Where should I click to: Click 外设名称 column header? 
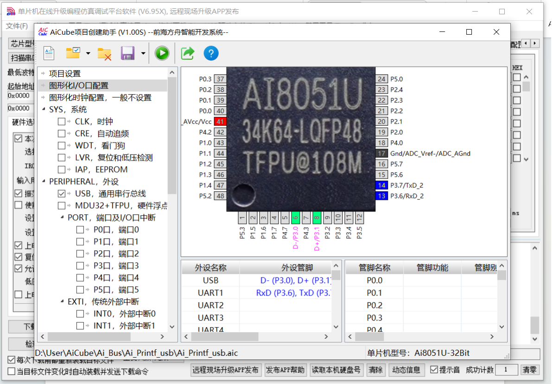click(210, 268)
